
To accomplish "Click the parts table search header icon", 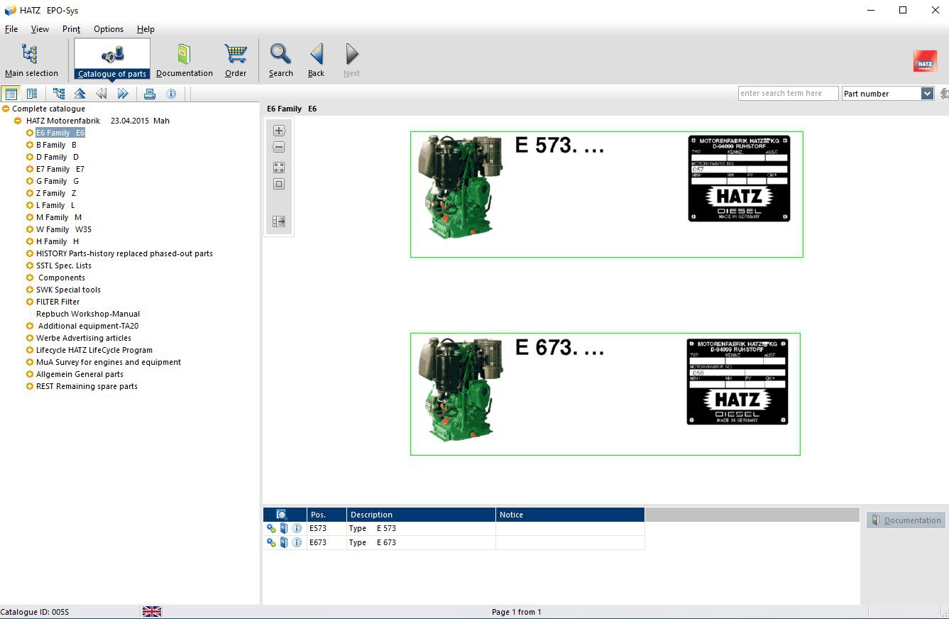I will tap(281, 515).
